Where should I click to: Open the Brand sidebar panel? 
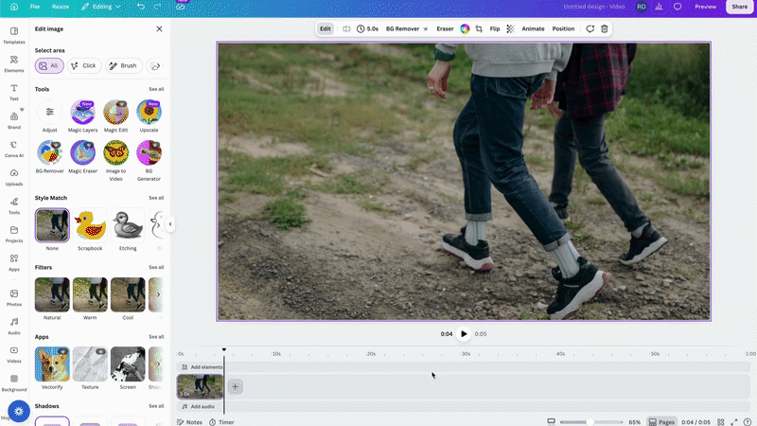point(14,120)
